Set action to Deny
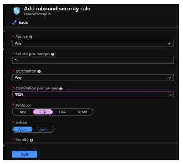This screenshot has height=164, width=183. tap(43, 129)
